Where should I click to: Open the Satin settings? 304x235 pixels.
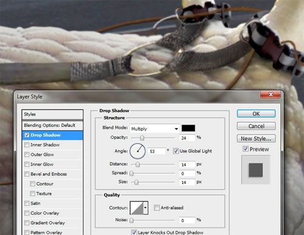[x=35, y=203]
